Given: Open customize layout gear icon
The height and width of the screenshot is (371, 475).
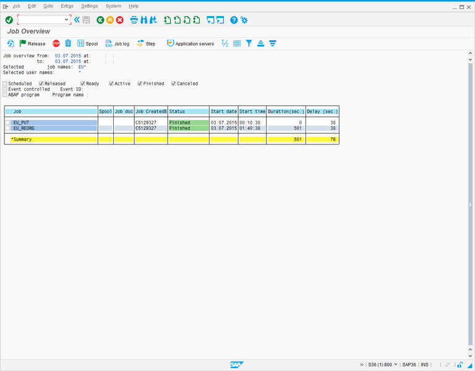Looking at the screenshot, I should [x=244, y=20].
